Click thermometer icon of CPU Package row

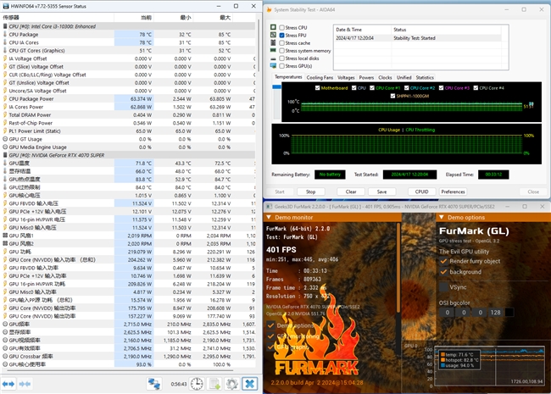click(x=5, y=35)
